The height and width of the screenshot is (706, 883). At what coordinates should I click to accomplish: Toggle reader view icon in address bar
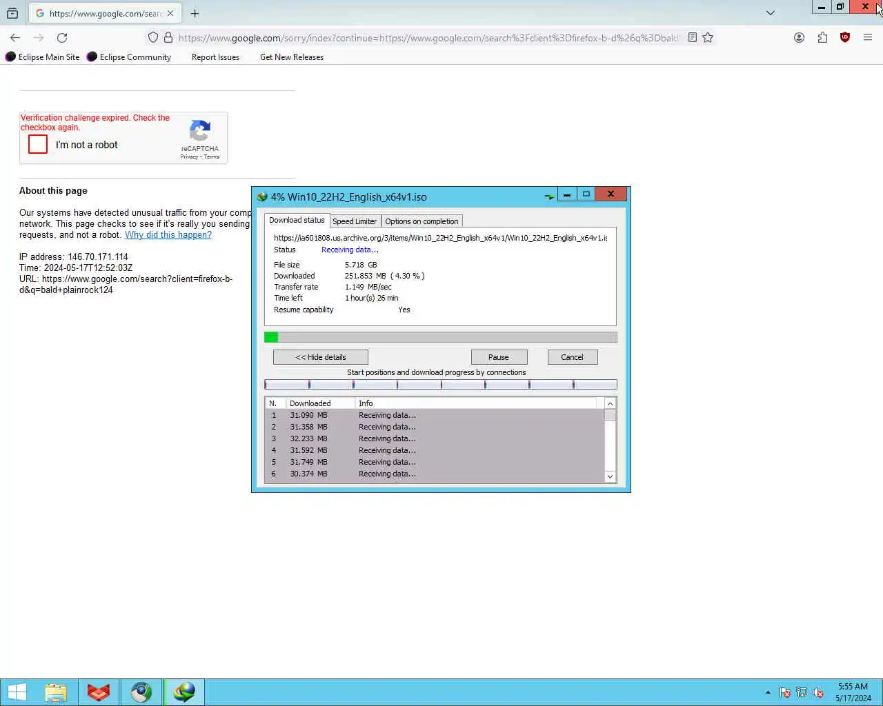pyautogui.click(x=693, y=38)
